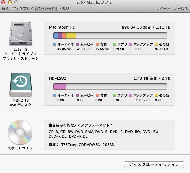
Task: Click the TSSTcorp CDDVDW SN-208BB model text
Action: pos(88,145)
